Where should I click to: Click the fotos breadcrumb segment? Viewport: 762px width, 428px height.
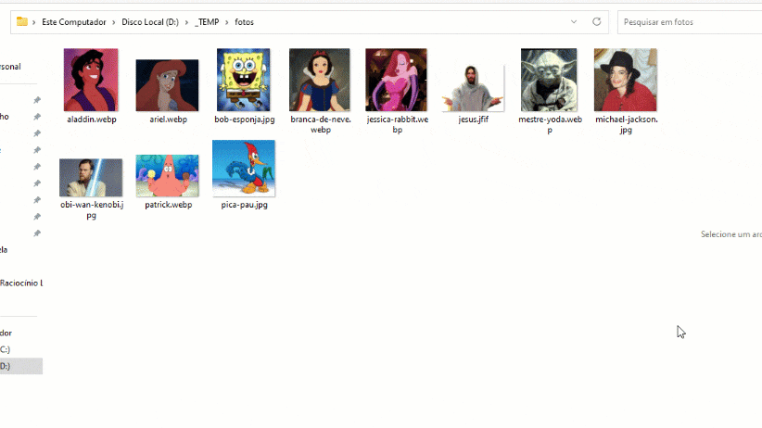(245, 22)
